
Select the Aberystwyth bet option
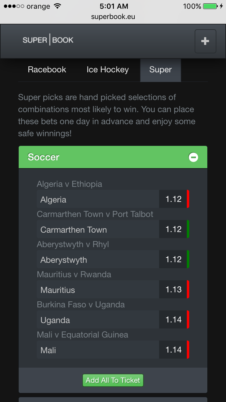coord(98,259)
